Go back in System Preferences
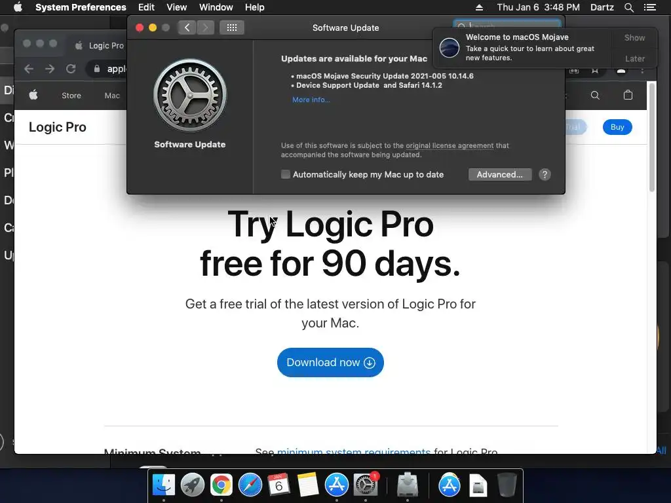Viewport: 671px width, 503px height. click(x=187, y=28)
